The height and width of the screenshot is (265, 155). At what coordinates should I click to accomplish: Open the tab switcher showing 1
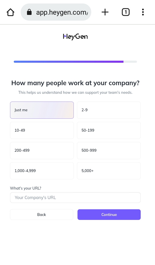point(125,12)
